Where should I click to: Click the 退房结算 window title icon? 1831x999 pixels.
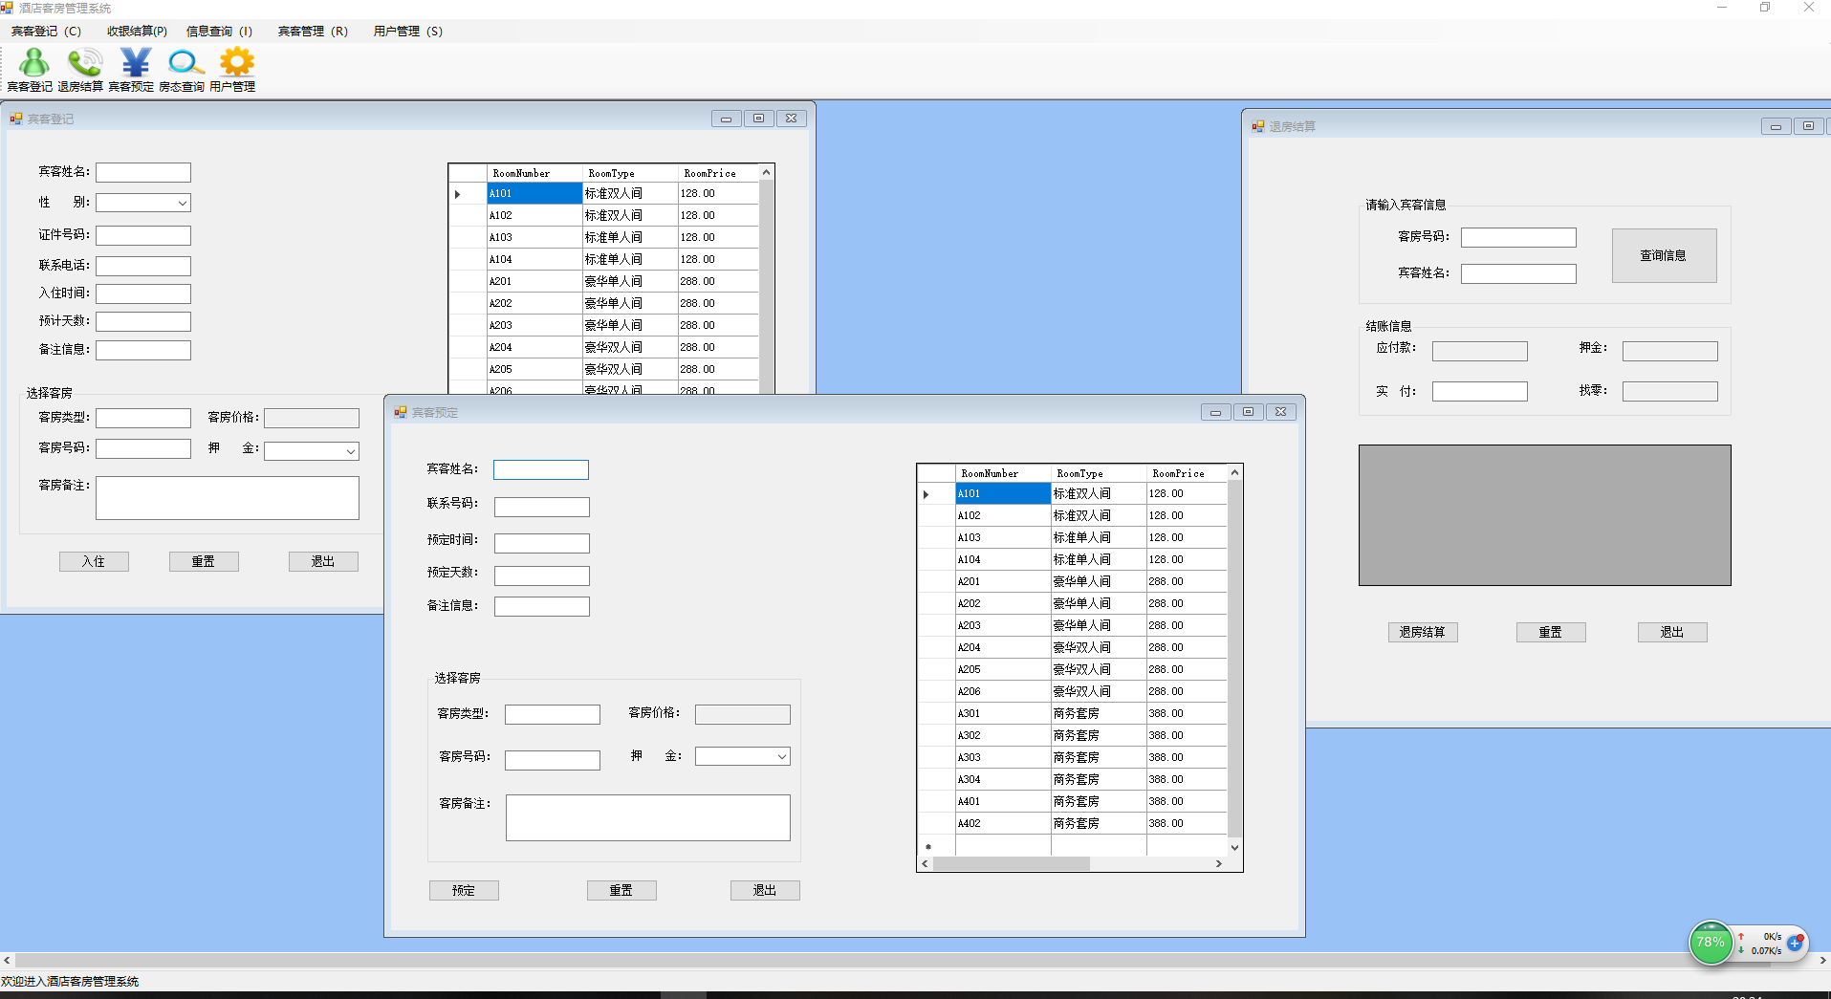(1258, 126)
